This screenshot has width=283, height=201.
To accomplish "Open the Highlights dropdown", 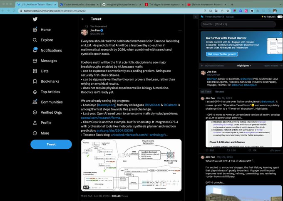I will click(x=244, y=66).
